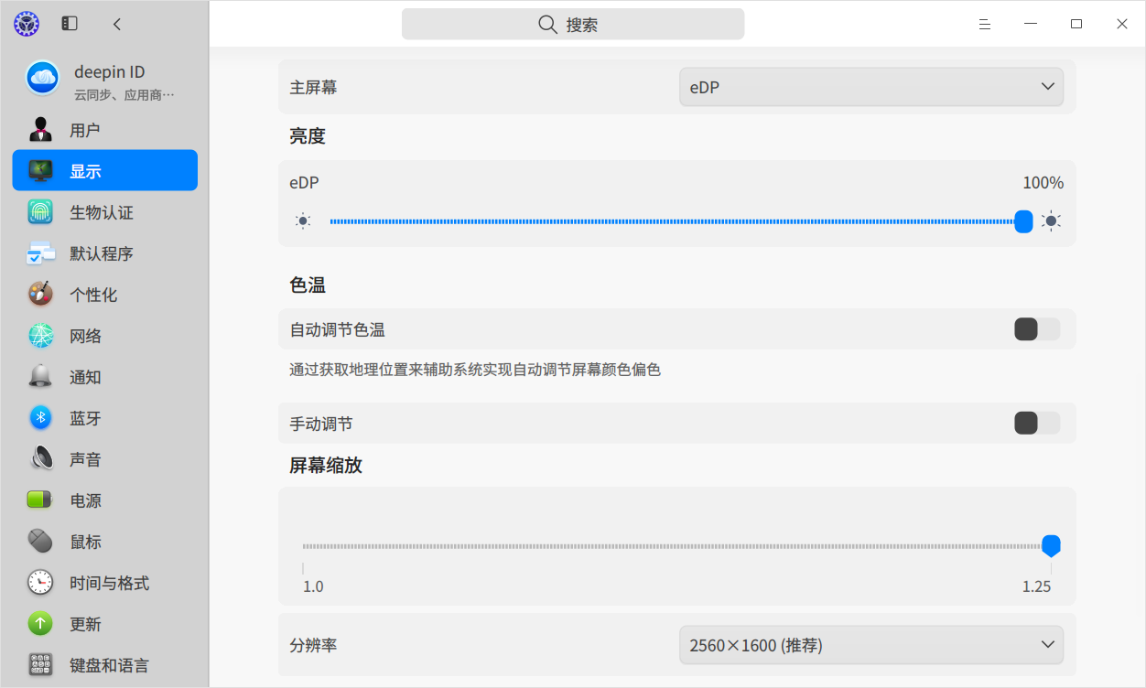Click the 网络 globe icon
The height and width of the screenshot is (688, 1146).
pos(40,336)
